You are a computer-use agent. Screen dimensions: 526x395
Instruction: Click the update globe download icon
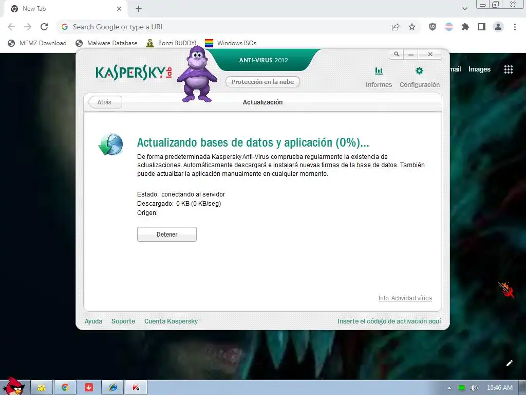coord(110,145)
